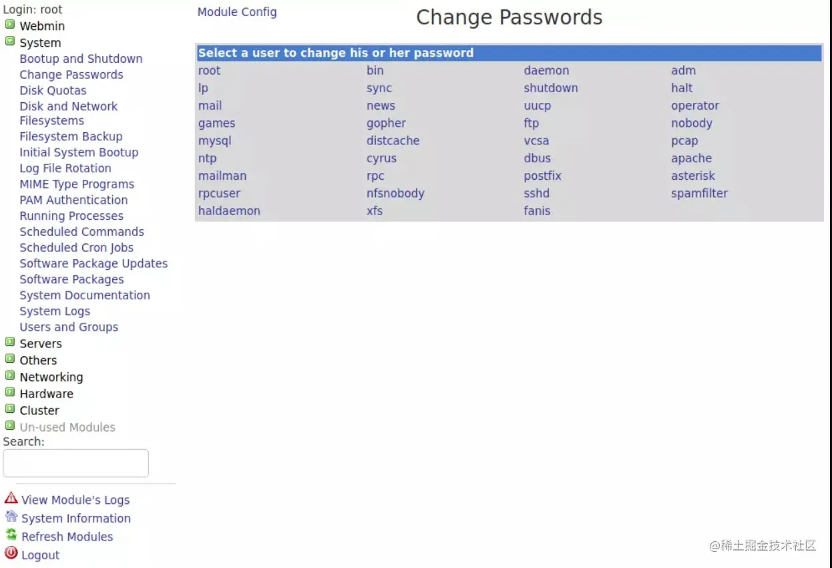Screen dimensions: 832x568
Task: Select user news
Action: point(381,106)
